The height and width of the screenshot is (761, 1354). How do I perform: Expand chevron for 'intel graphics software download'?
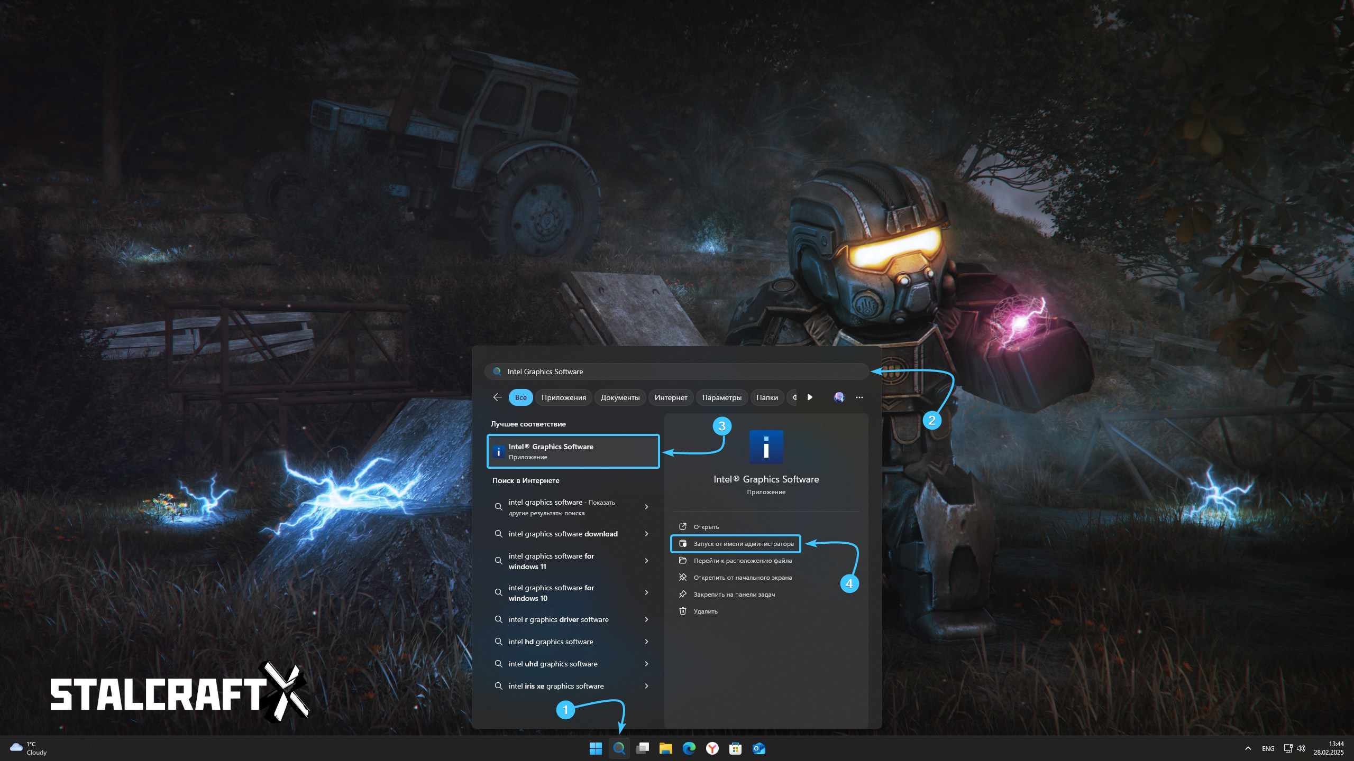point(646,534)
